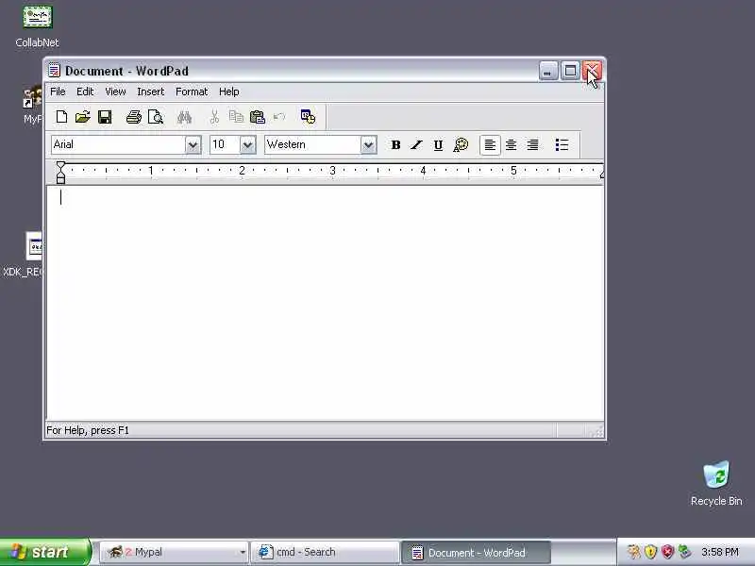Click in the blank document text area
The height and width of the screenshot is (566, 755).
[x=325, y=303]
